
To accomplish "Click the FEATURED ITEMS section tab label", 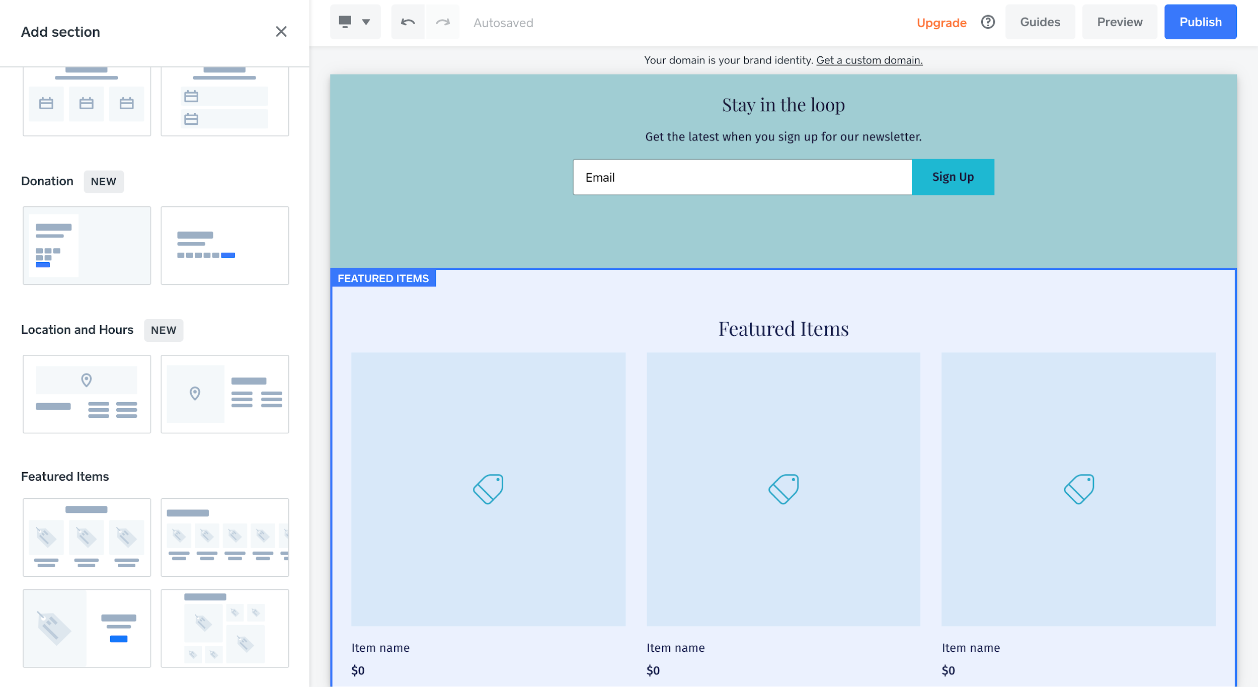I will coord(383,277).
